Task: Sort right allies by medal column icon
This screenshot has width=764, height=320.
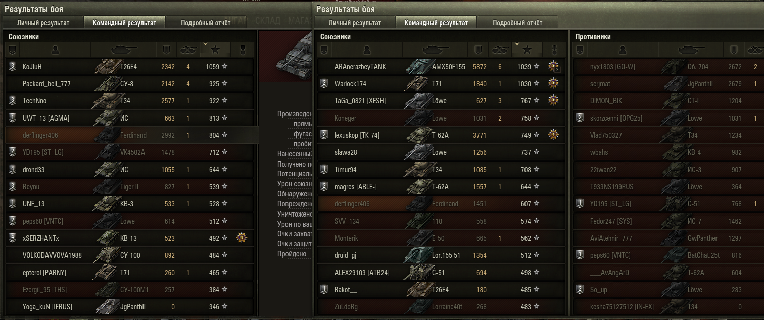Action: point(554,50)
